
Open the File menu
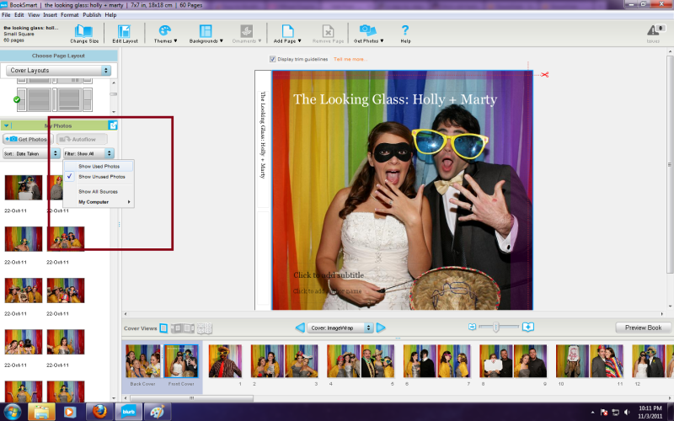tap(6, 14)
